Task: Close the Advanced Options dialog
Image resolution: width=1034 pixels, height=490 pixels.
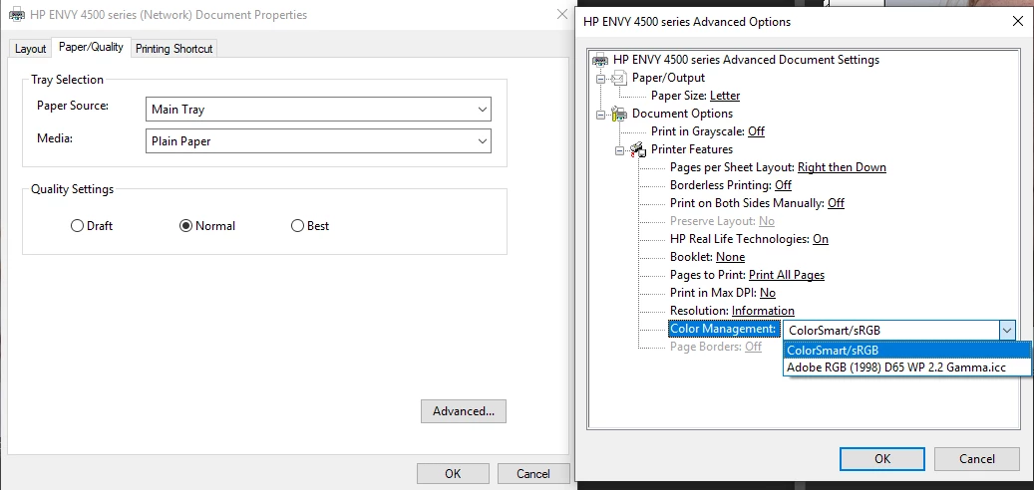Action: click(x=1017, y=21)
